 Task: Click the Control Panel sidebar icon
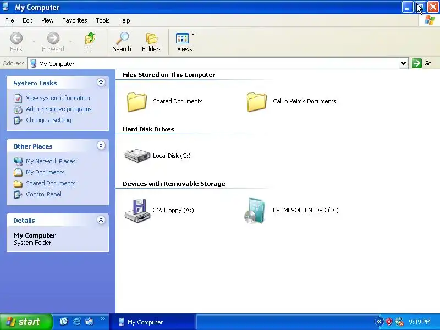(x=18, y=194)
